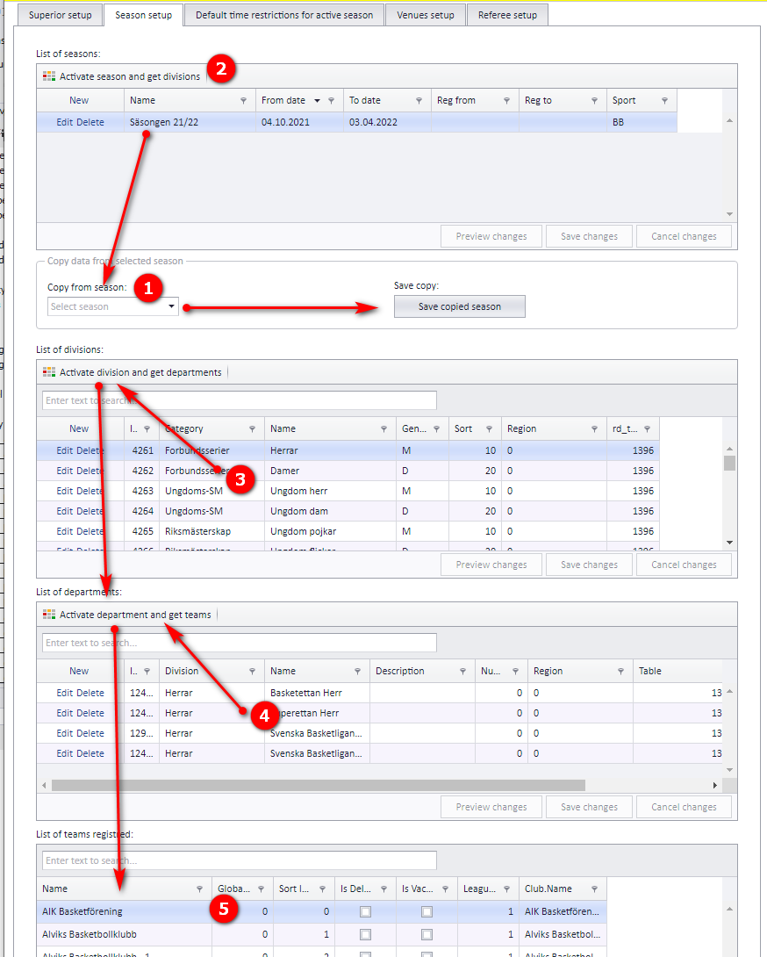767x957 pixels.
Task: Open filter on departments Nu... column
Action: (x=516, y=672)
